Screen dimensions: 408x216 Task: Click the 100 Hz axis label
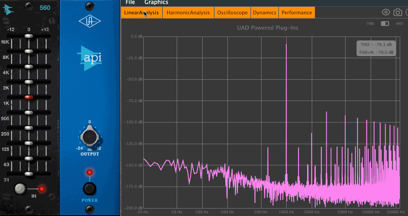[202, 212]
